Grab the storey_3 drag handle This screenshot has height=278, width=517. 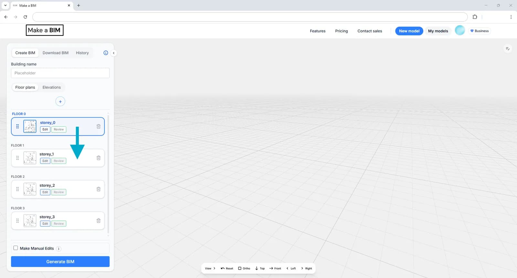[x=17, y=220]
